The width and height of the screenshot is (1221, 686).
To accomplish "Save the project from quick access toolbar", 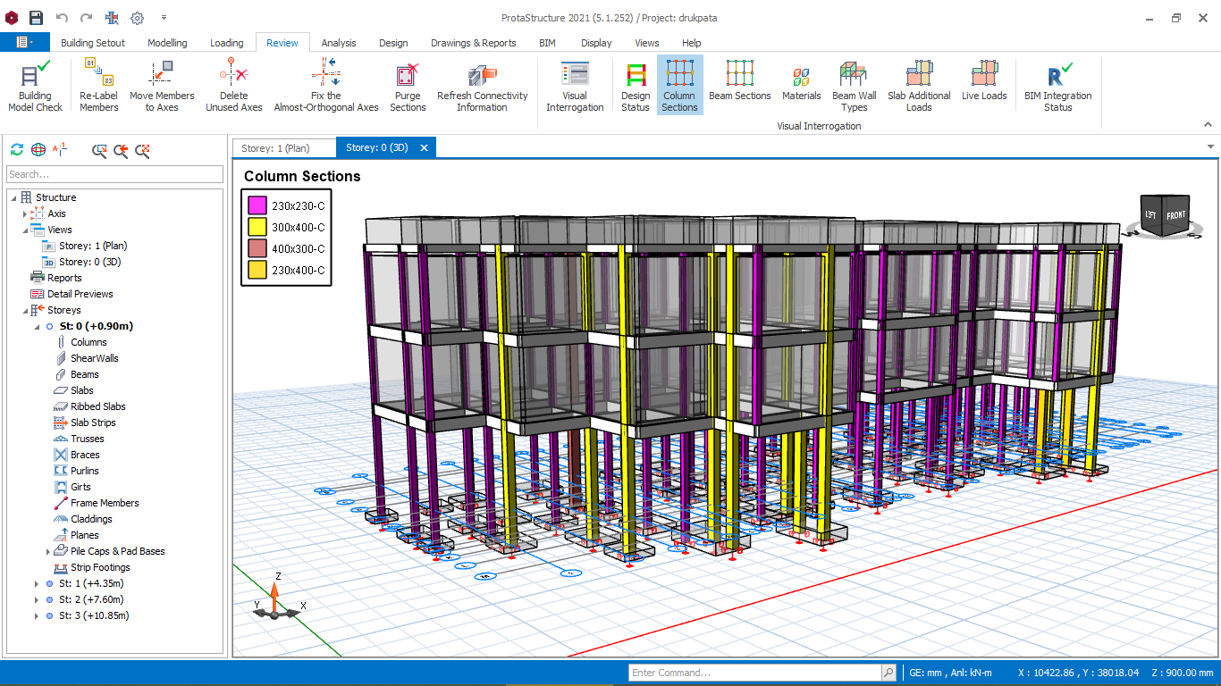I will click(x=36, y=18).
